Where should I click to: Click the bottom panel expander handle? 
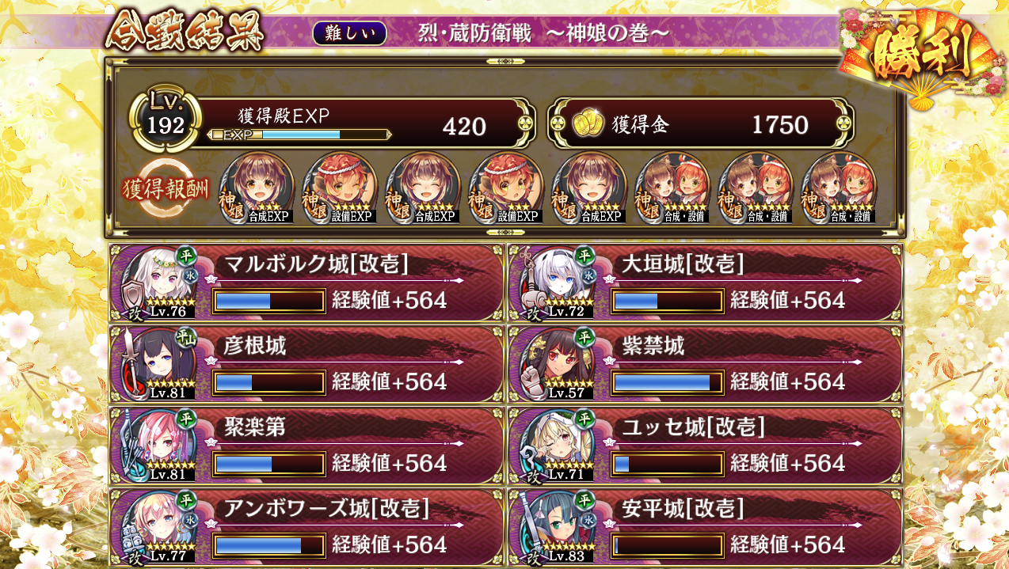tap(504, 233)
